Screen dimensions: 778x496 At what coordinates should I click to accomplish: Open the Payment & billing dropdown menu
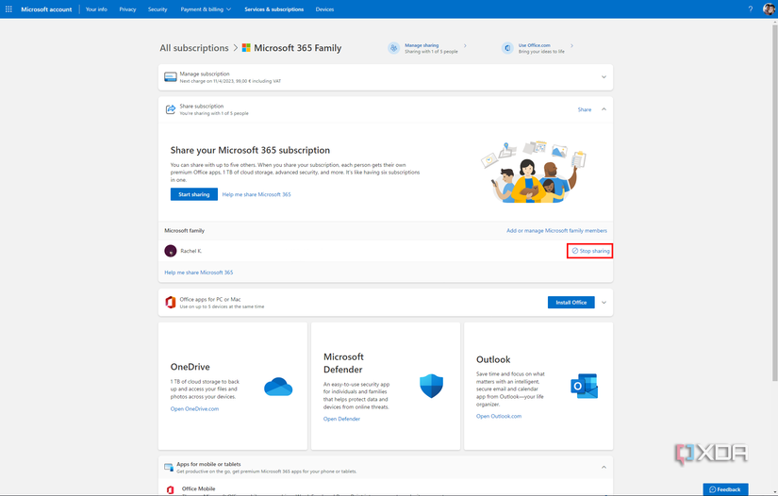(206, 8)
